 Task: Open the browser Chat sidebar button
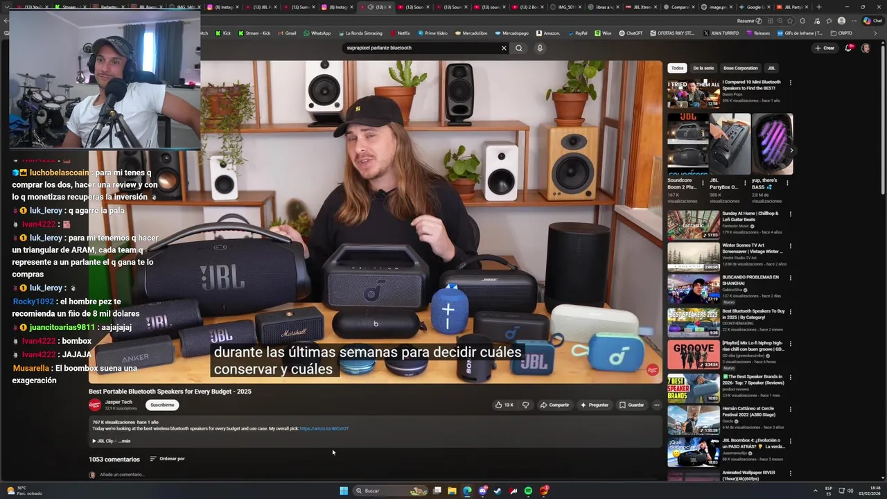tap(872, 21)
